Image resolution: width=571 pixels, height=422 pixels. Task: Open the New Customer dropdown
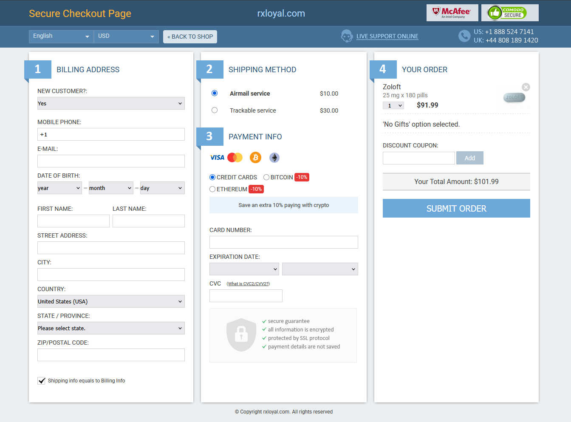[111, 103]
